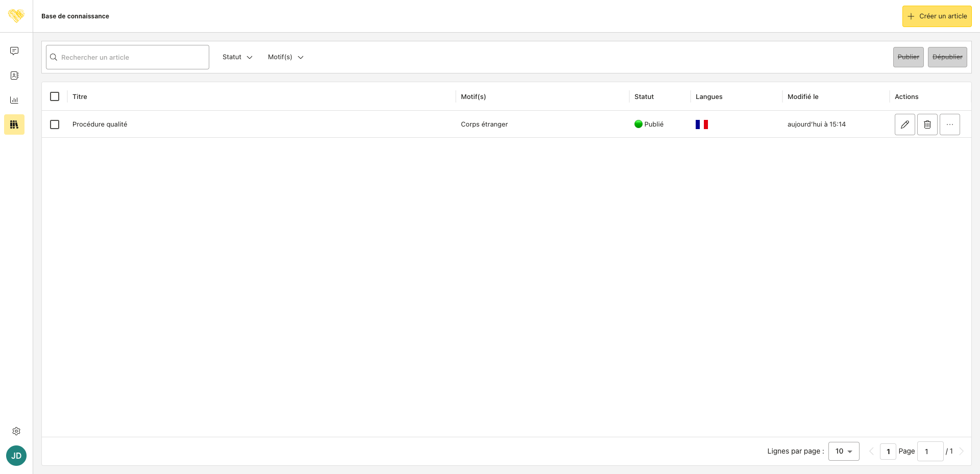Click the Motif(s) column header
This screenshot has height=474, width=980.
[x=473, y=96]
